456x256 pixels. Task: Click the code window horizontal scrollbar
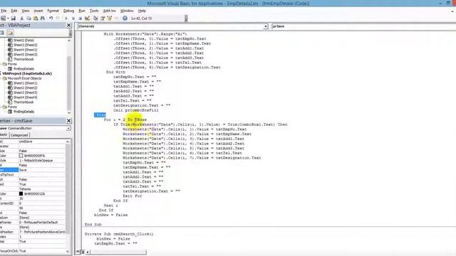[x=116, y=252]
